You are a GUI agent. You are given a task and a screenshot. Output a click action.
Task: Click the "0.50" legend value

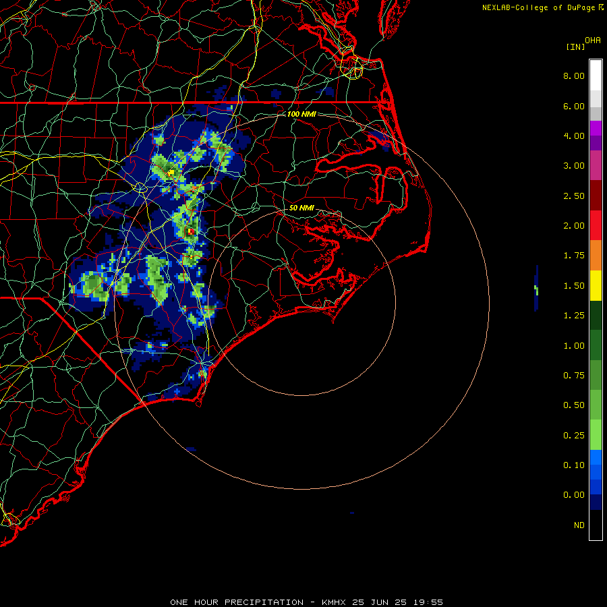click(574, 405)
